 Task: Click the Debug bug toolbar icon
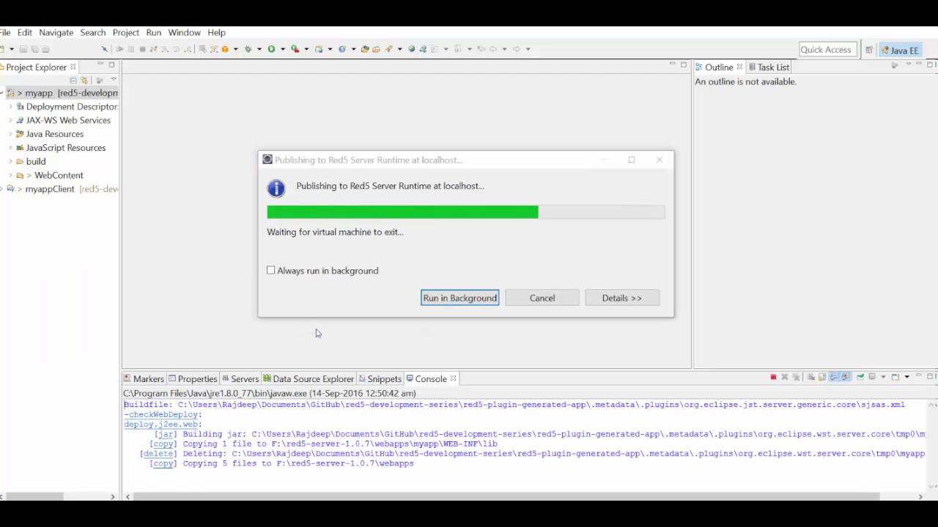tap(248, 49)
